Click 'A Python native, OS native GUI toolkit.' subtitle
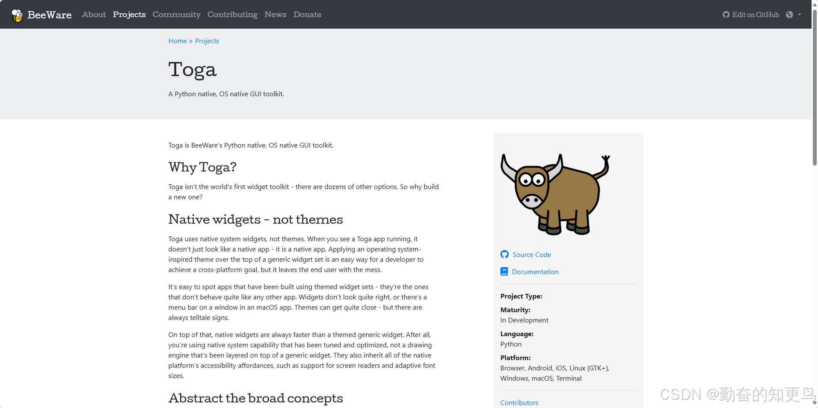The image size is (818, 408). pyautogui.click(x=226, y=94)
